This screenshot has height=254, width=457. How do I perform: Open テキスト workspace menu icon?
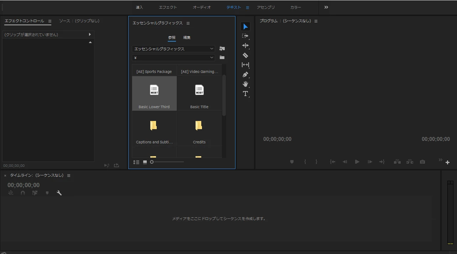click(248, 7)
